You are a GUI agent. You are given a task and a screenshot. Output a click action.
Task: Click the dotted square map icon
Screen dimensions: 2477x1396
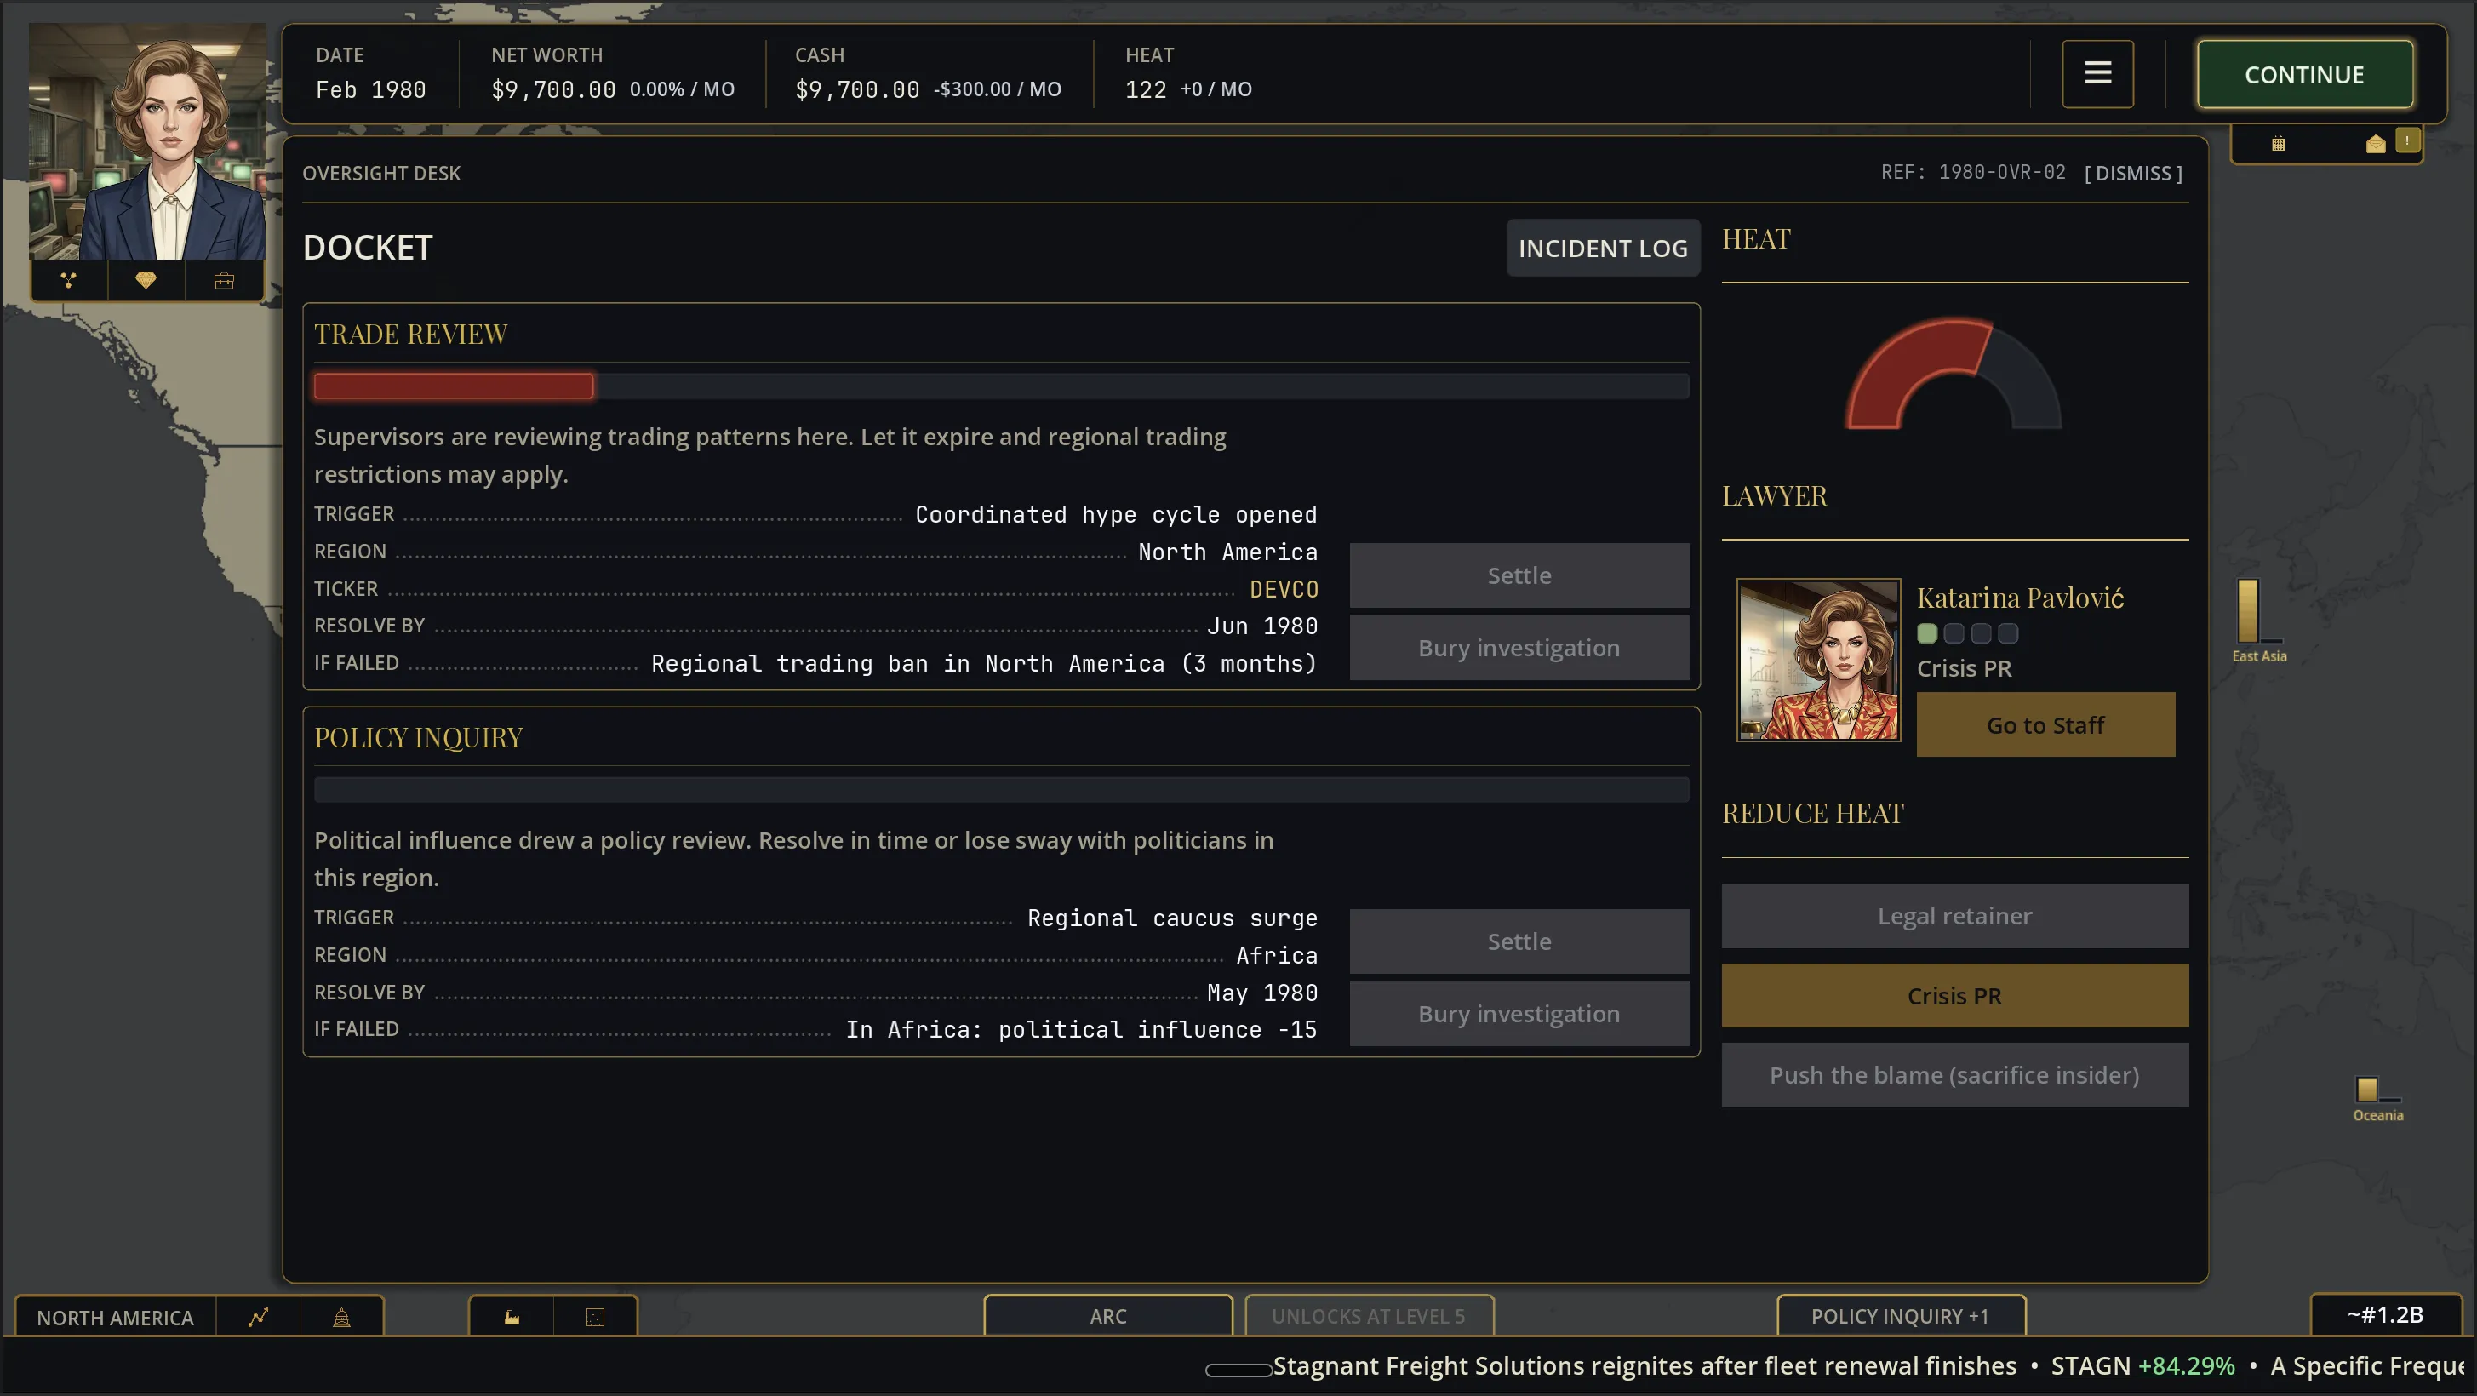[x=595, y=1317]
